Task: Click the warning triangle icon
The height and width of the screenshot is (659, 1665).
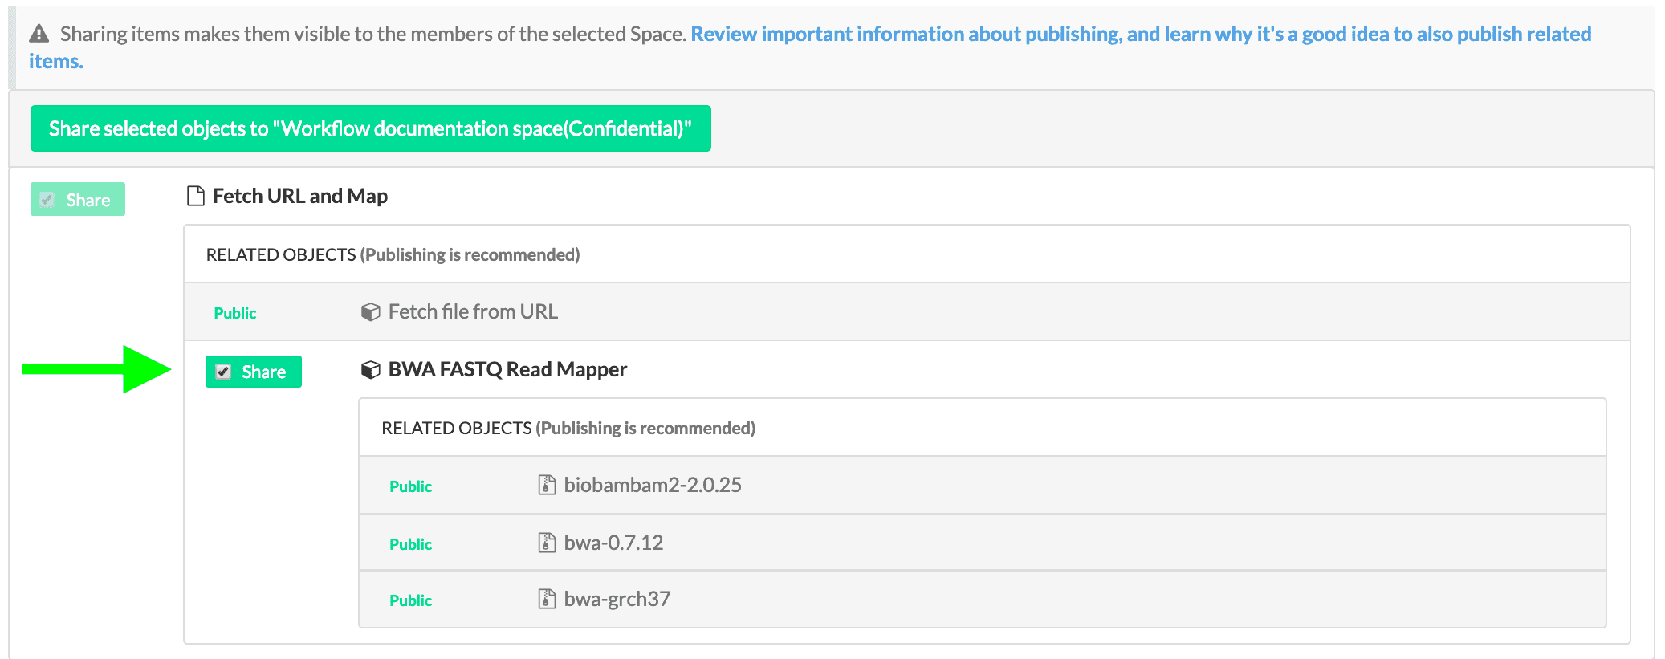Action: 39,34
